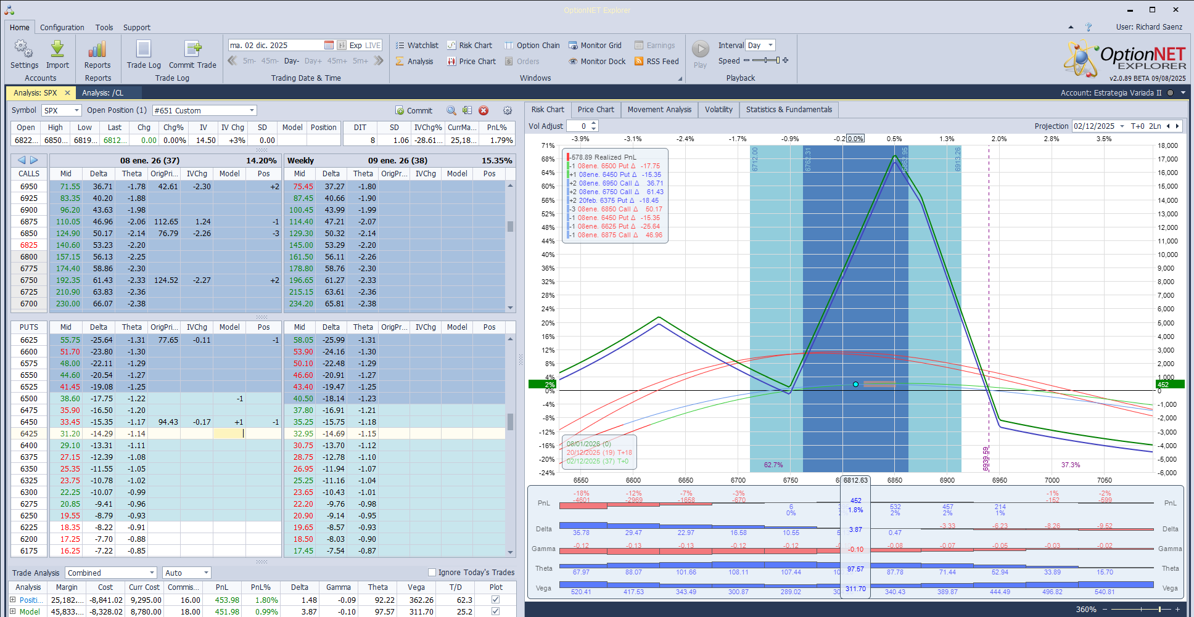Click the Import accounts icon
The image size is (1194, 617).
[57, 54]
